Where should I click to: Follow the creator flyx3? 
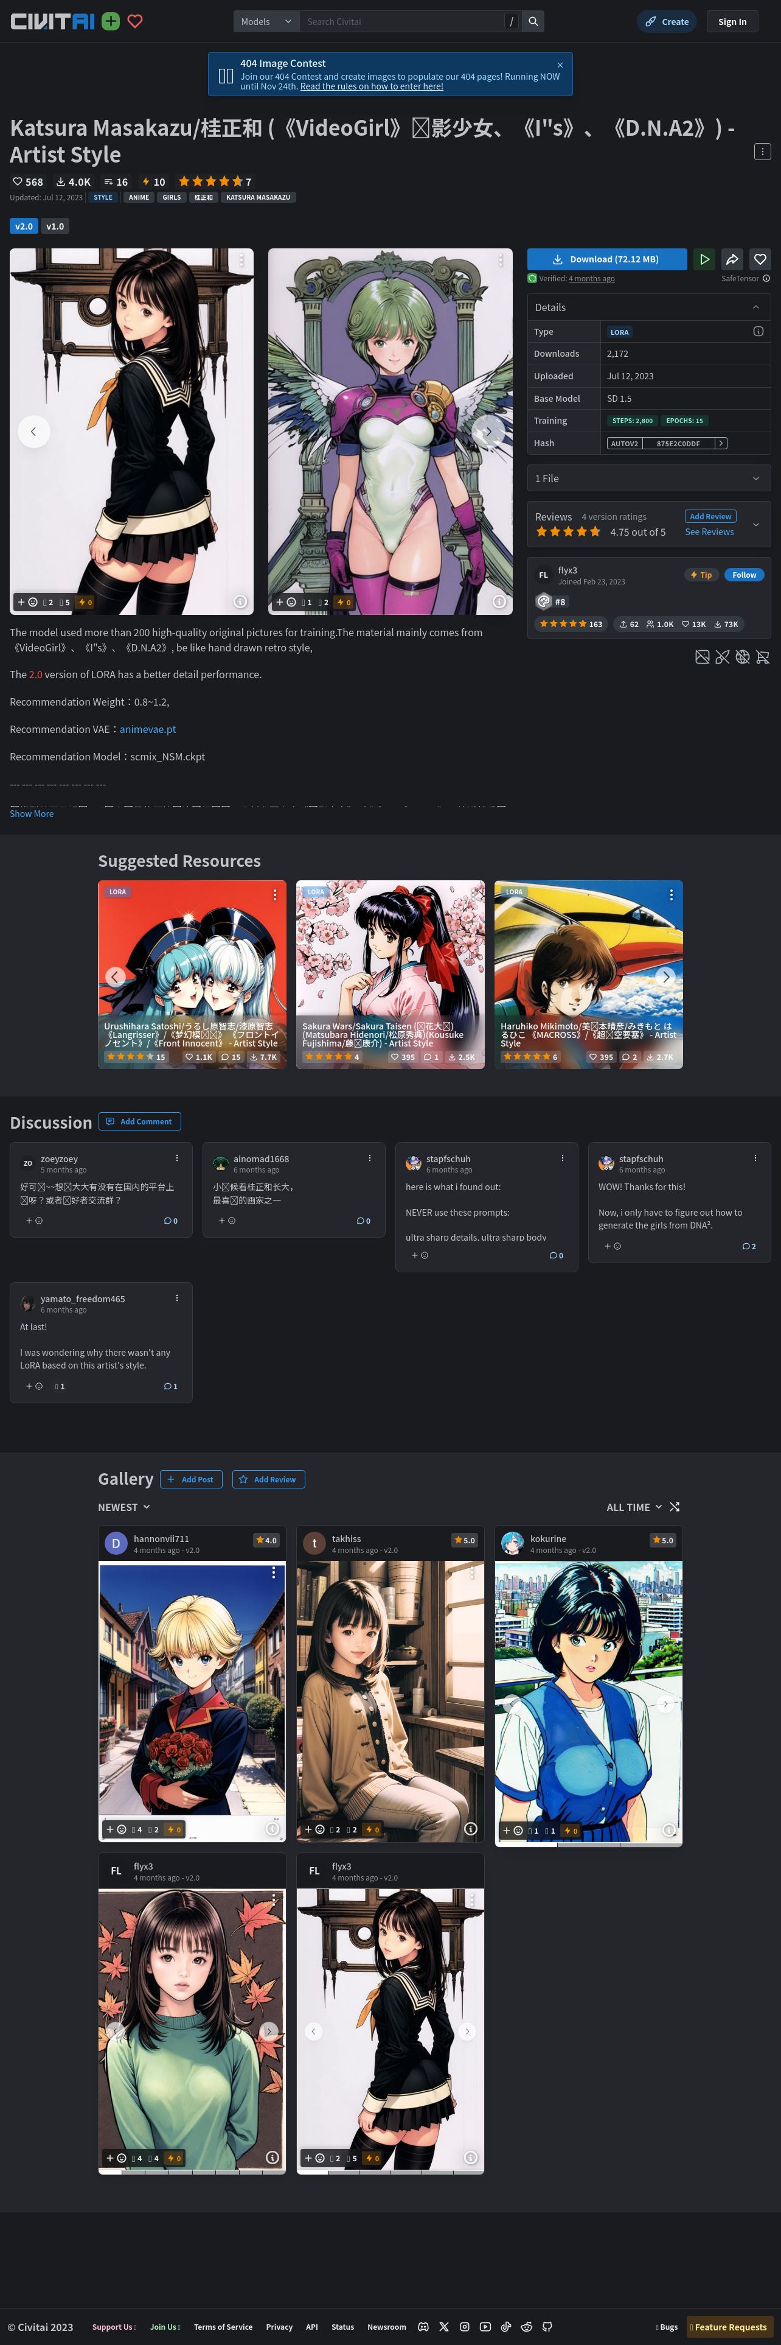pyautogui.click(x=744, y=575)
